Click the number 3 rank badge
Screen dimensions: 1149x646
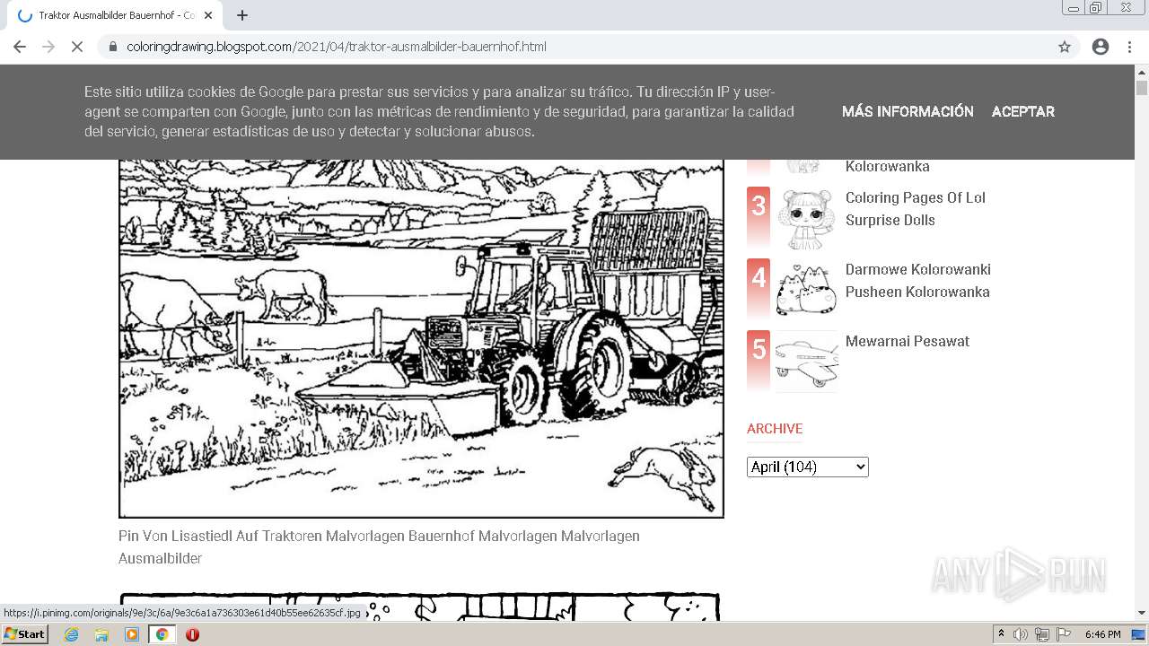759,217
